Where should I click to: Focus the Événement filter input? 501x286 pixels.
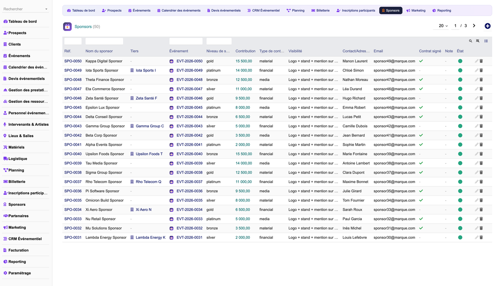click(x=186, y=41)
